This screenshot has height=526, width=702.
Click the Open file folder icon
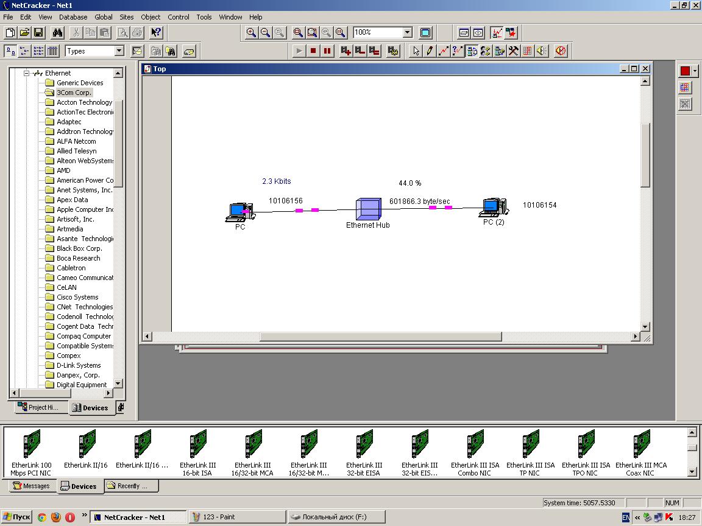tap(24, 33)
